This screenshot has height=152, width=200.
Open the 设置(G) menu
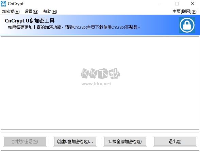31,12
